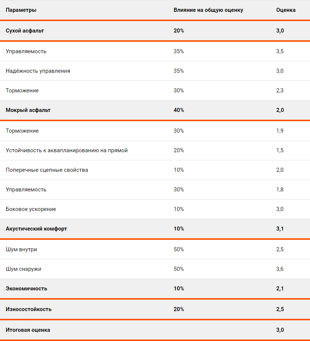Click the 2,3 dry braking score
310x341 pixels.
tap(280, 91)
